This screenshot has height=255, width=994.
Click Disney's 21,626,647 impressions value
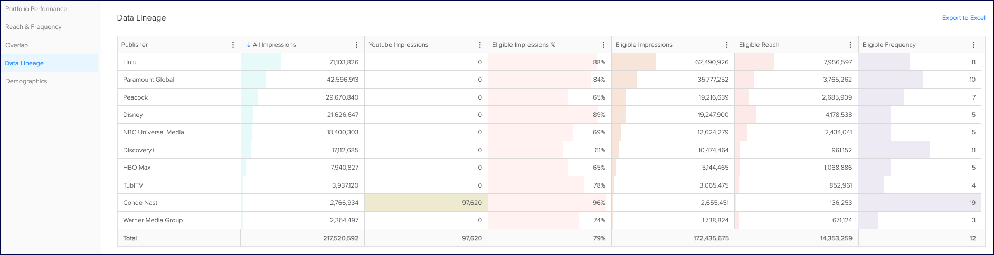coord(343,115)
